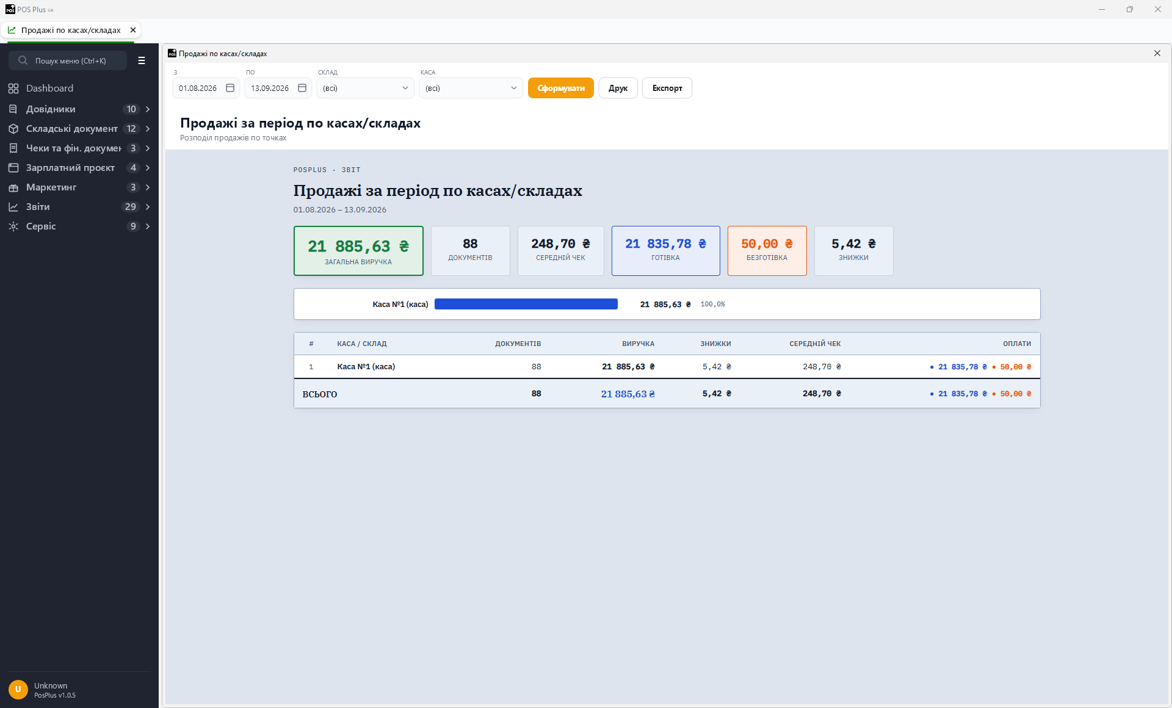Click the Друк button
Viewport: 1172px width, 708px height.
618,88
